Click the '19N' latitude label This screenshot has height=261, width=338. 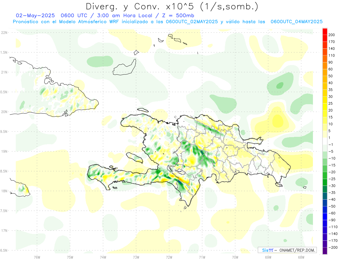click(x=4, y=151)
